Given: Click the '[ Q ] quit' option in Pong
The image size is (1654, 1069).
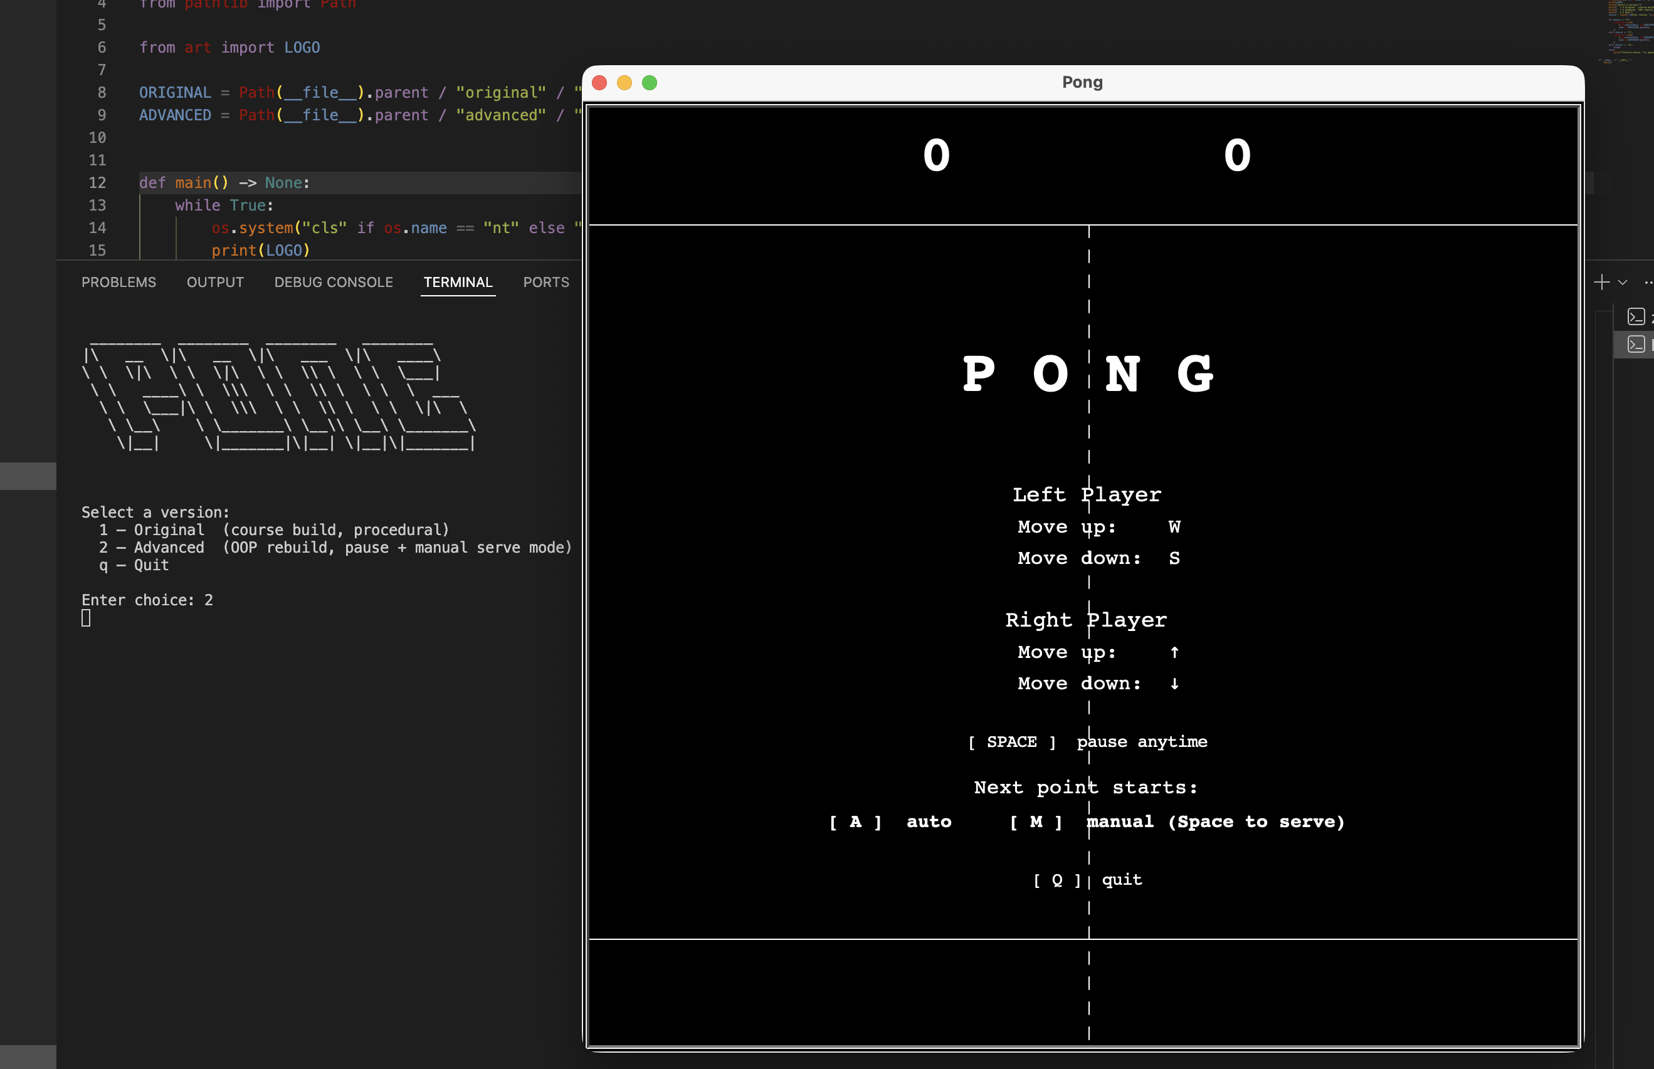Looking at the screenshot, I should [x=1088, y=880].
